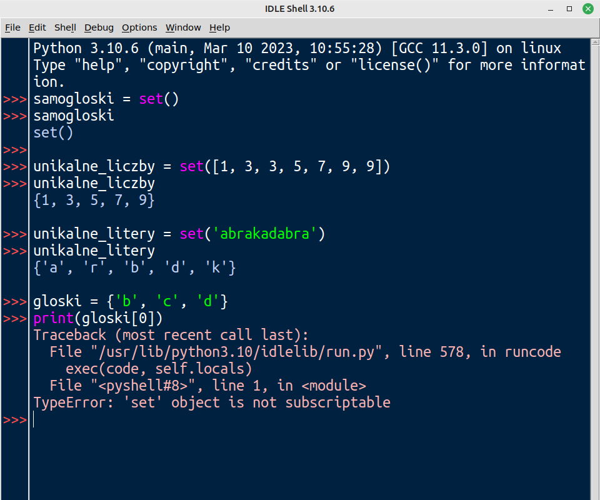600x500 pixels.
Task: Click the print(gloski[0]) statement
Action: [98, 319]
